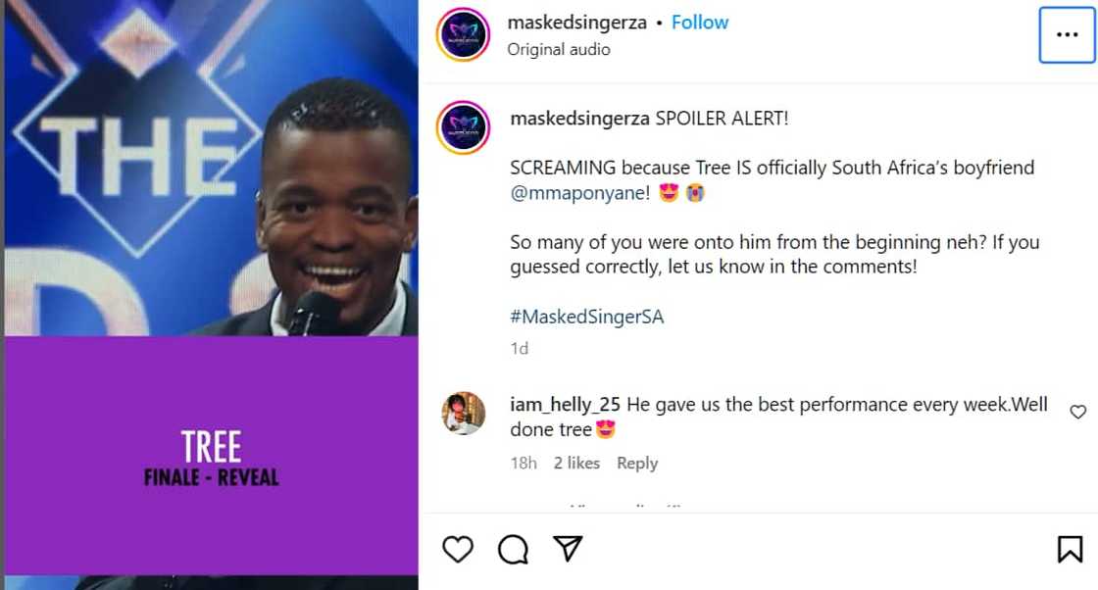Click the Follow link next to maskedsingerza
The height and width of the screenshot is (590, 1098).
click(x=700, y=21)
